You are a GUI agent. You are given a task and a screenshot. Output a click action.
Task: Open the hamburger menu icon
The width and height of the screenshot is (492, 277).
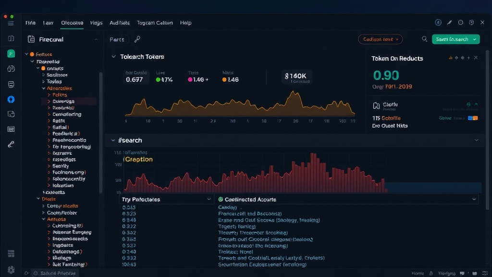(11, 23)
